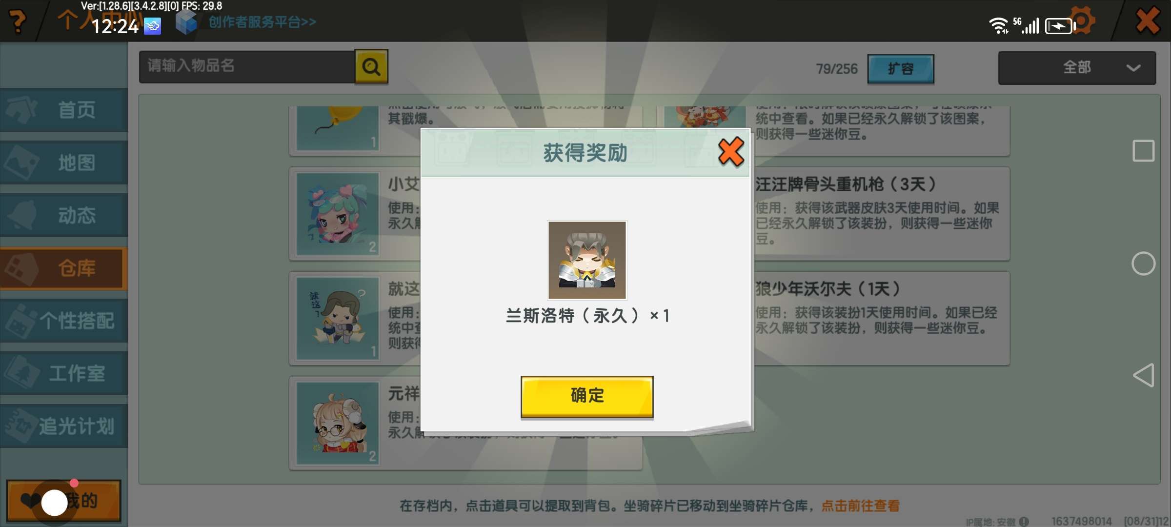Tap the Android home circle button
The width and height of the screenshot is (1171, 527).
coord(1143,263)
